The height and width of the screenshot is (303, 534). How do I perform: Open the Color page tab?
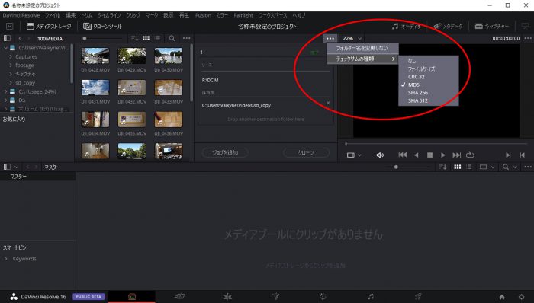tap(323, 297)
